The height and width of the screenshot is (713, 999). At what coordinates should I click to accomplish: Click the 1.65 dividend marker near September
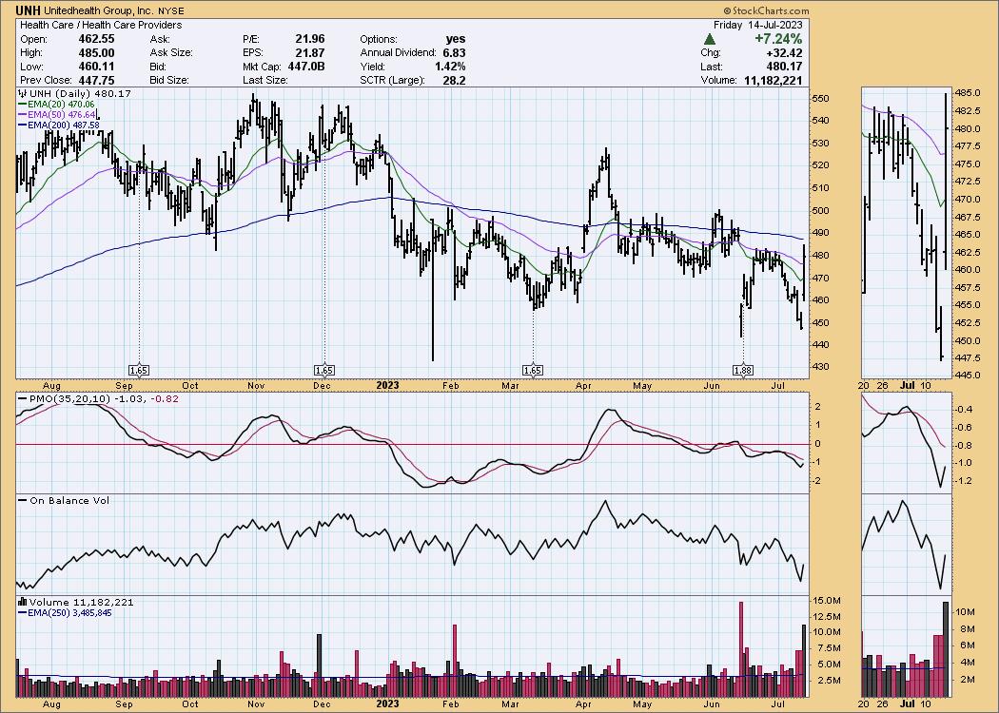tap(139, 370)
